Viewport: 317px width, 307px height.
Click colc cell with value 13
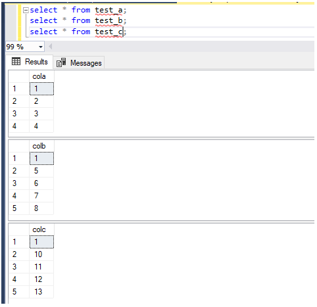(41, 292)
